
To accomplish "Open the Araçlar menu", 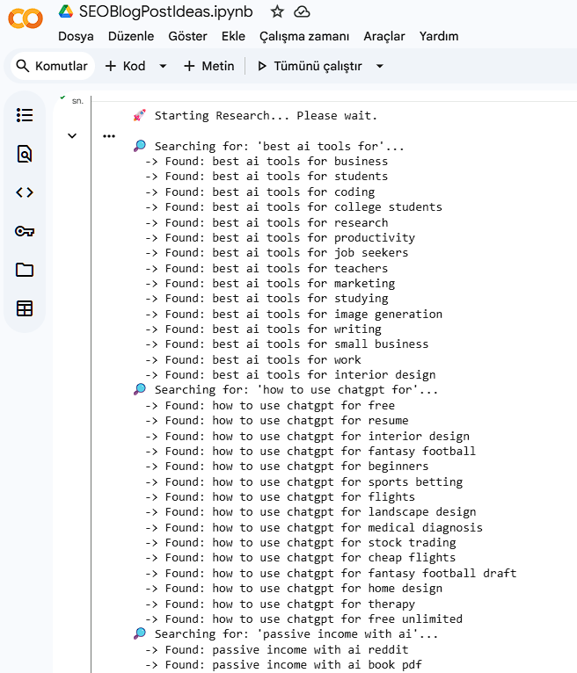I will (x=384, y=36).
